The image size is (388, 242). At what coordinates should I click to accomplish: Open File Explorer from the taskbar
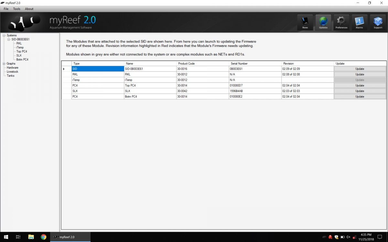click(x=31, y=237)
